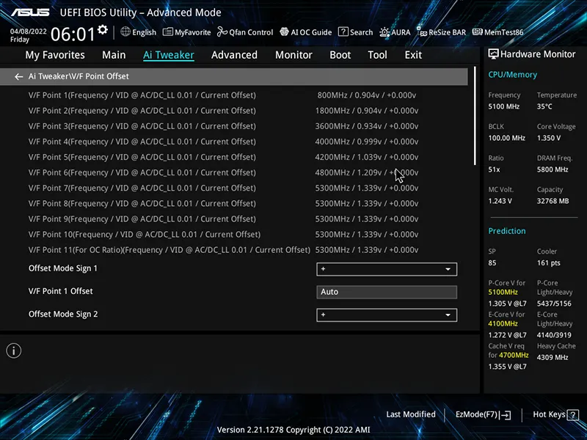The width and height of the screenshot is (587, 440).
Task: Switch to My Favorites tab
Action: pos(55,55)
